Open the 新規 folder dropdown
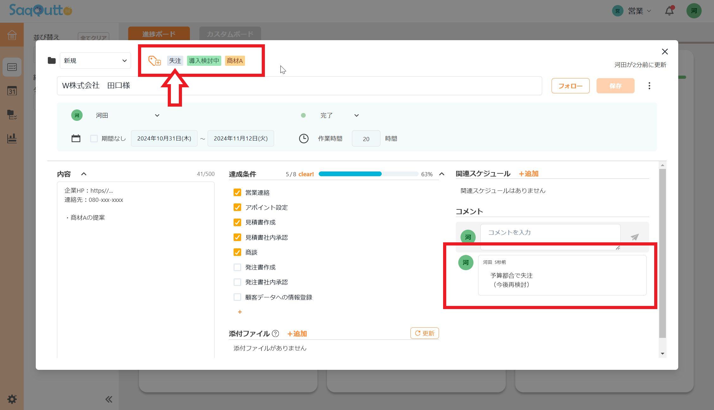714x410 pixels. tap(95, 60)
